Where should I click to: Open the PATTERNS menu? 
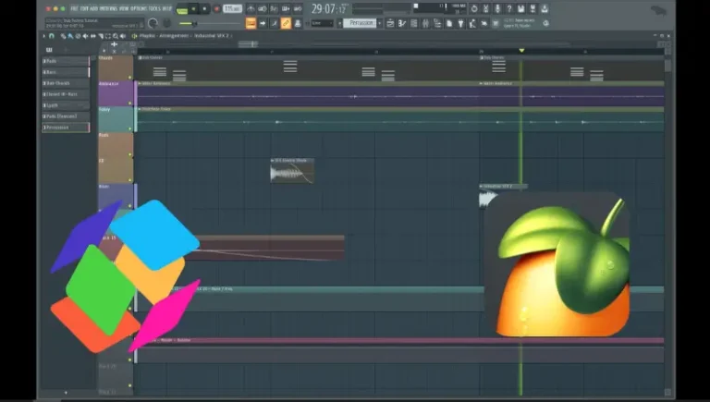coord(108,8)
